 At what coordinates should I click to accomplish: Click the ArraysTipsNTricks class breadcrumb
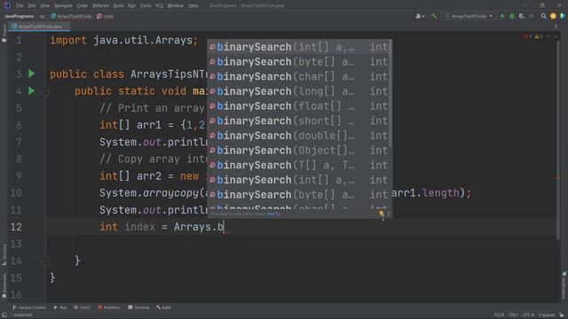pos(71,16)
